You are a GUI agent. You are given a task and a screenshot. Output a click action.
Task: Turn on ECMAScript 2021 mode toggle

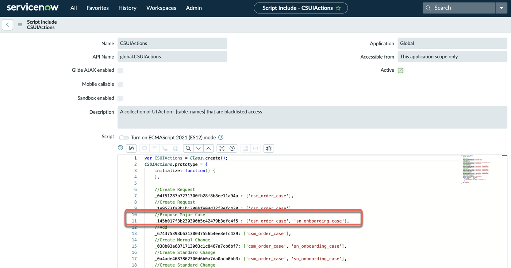point(124,137)
